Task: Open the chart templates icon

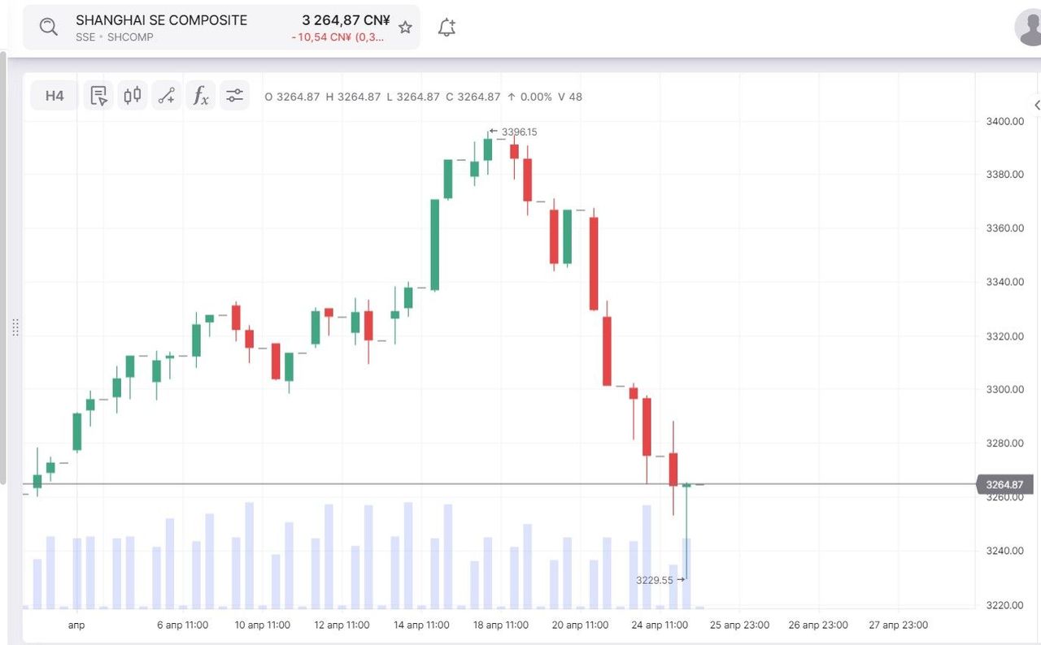Action: (98, 96)
